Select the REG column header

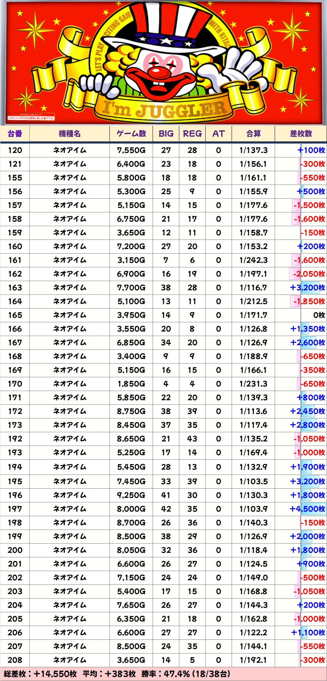click(x=192, y=134)
